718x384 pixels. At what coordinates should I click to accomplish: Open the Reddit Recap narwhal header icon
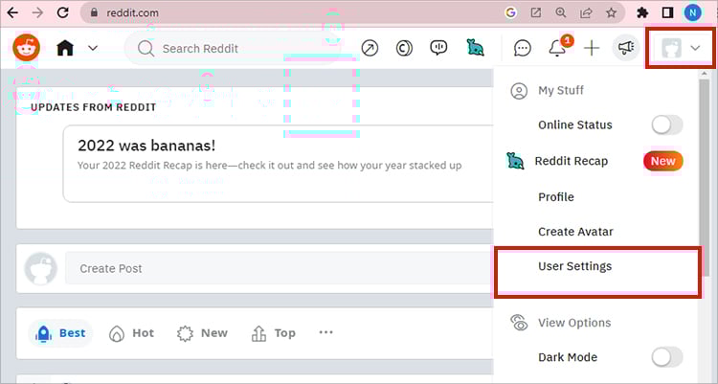(x=475, y=48)
